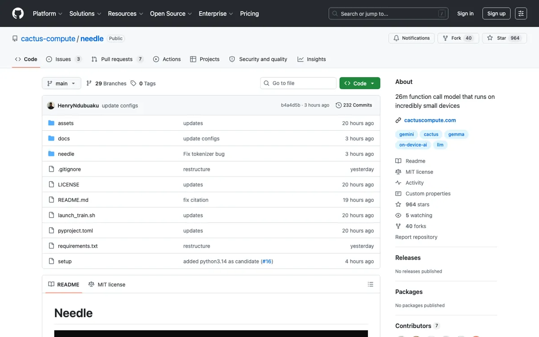Image resolution: width=539 pixels, height=337 pixels.
Task: Open the README.md file
Action: click(73, 200)
